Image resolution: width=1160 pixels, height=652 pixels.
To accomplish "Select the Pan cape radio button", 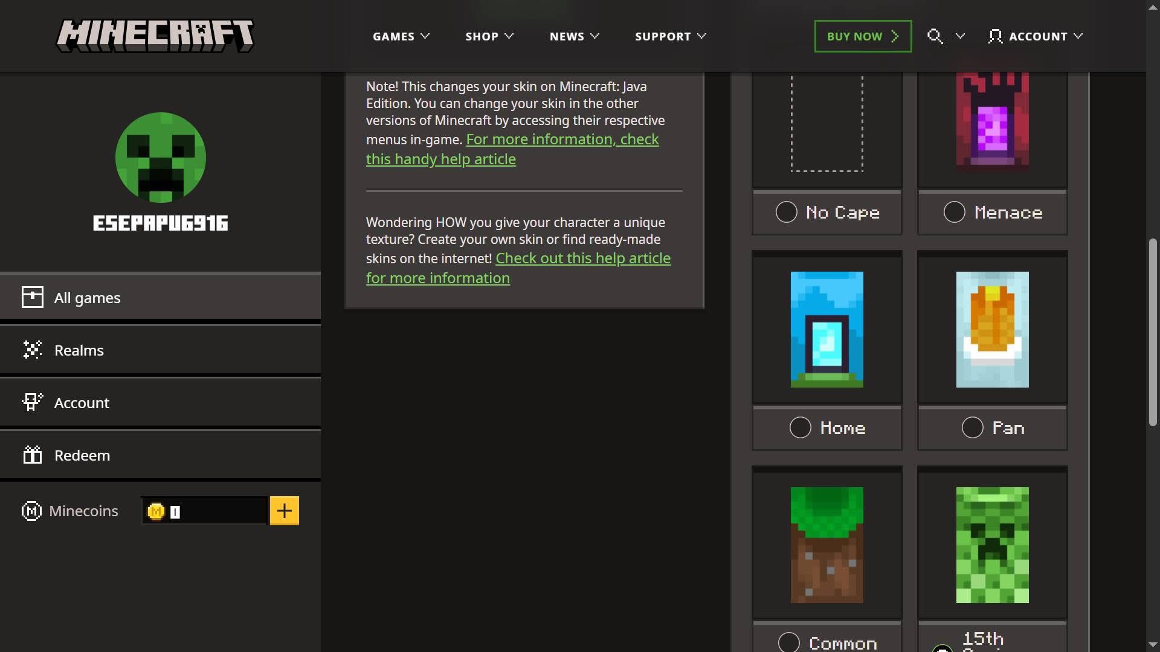I will 973,427.
